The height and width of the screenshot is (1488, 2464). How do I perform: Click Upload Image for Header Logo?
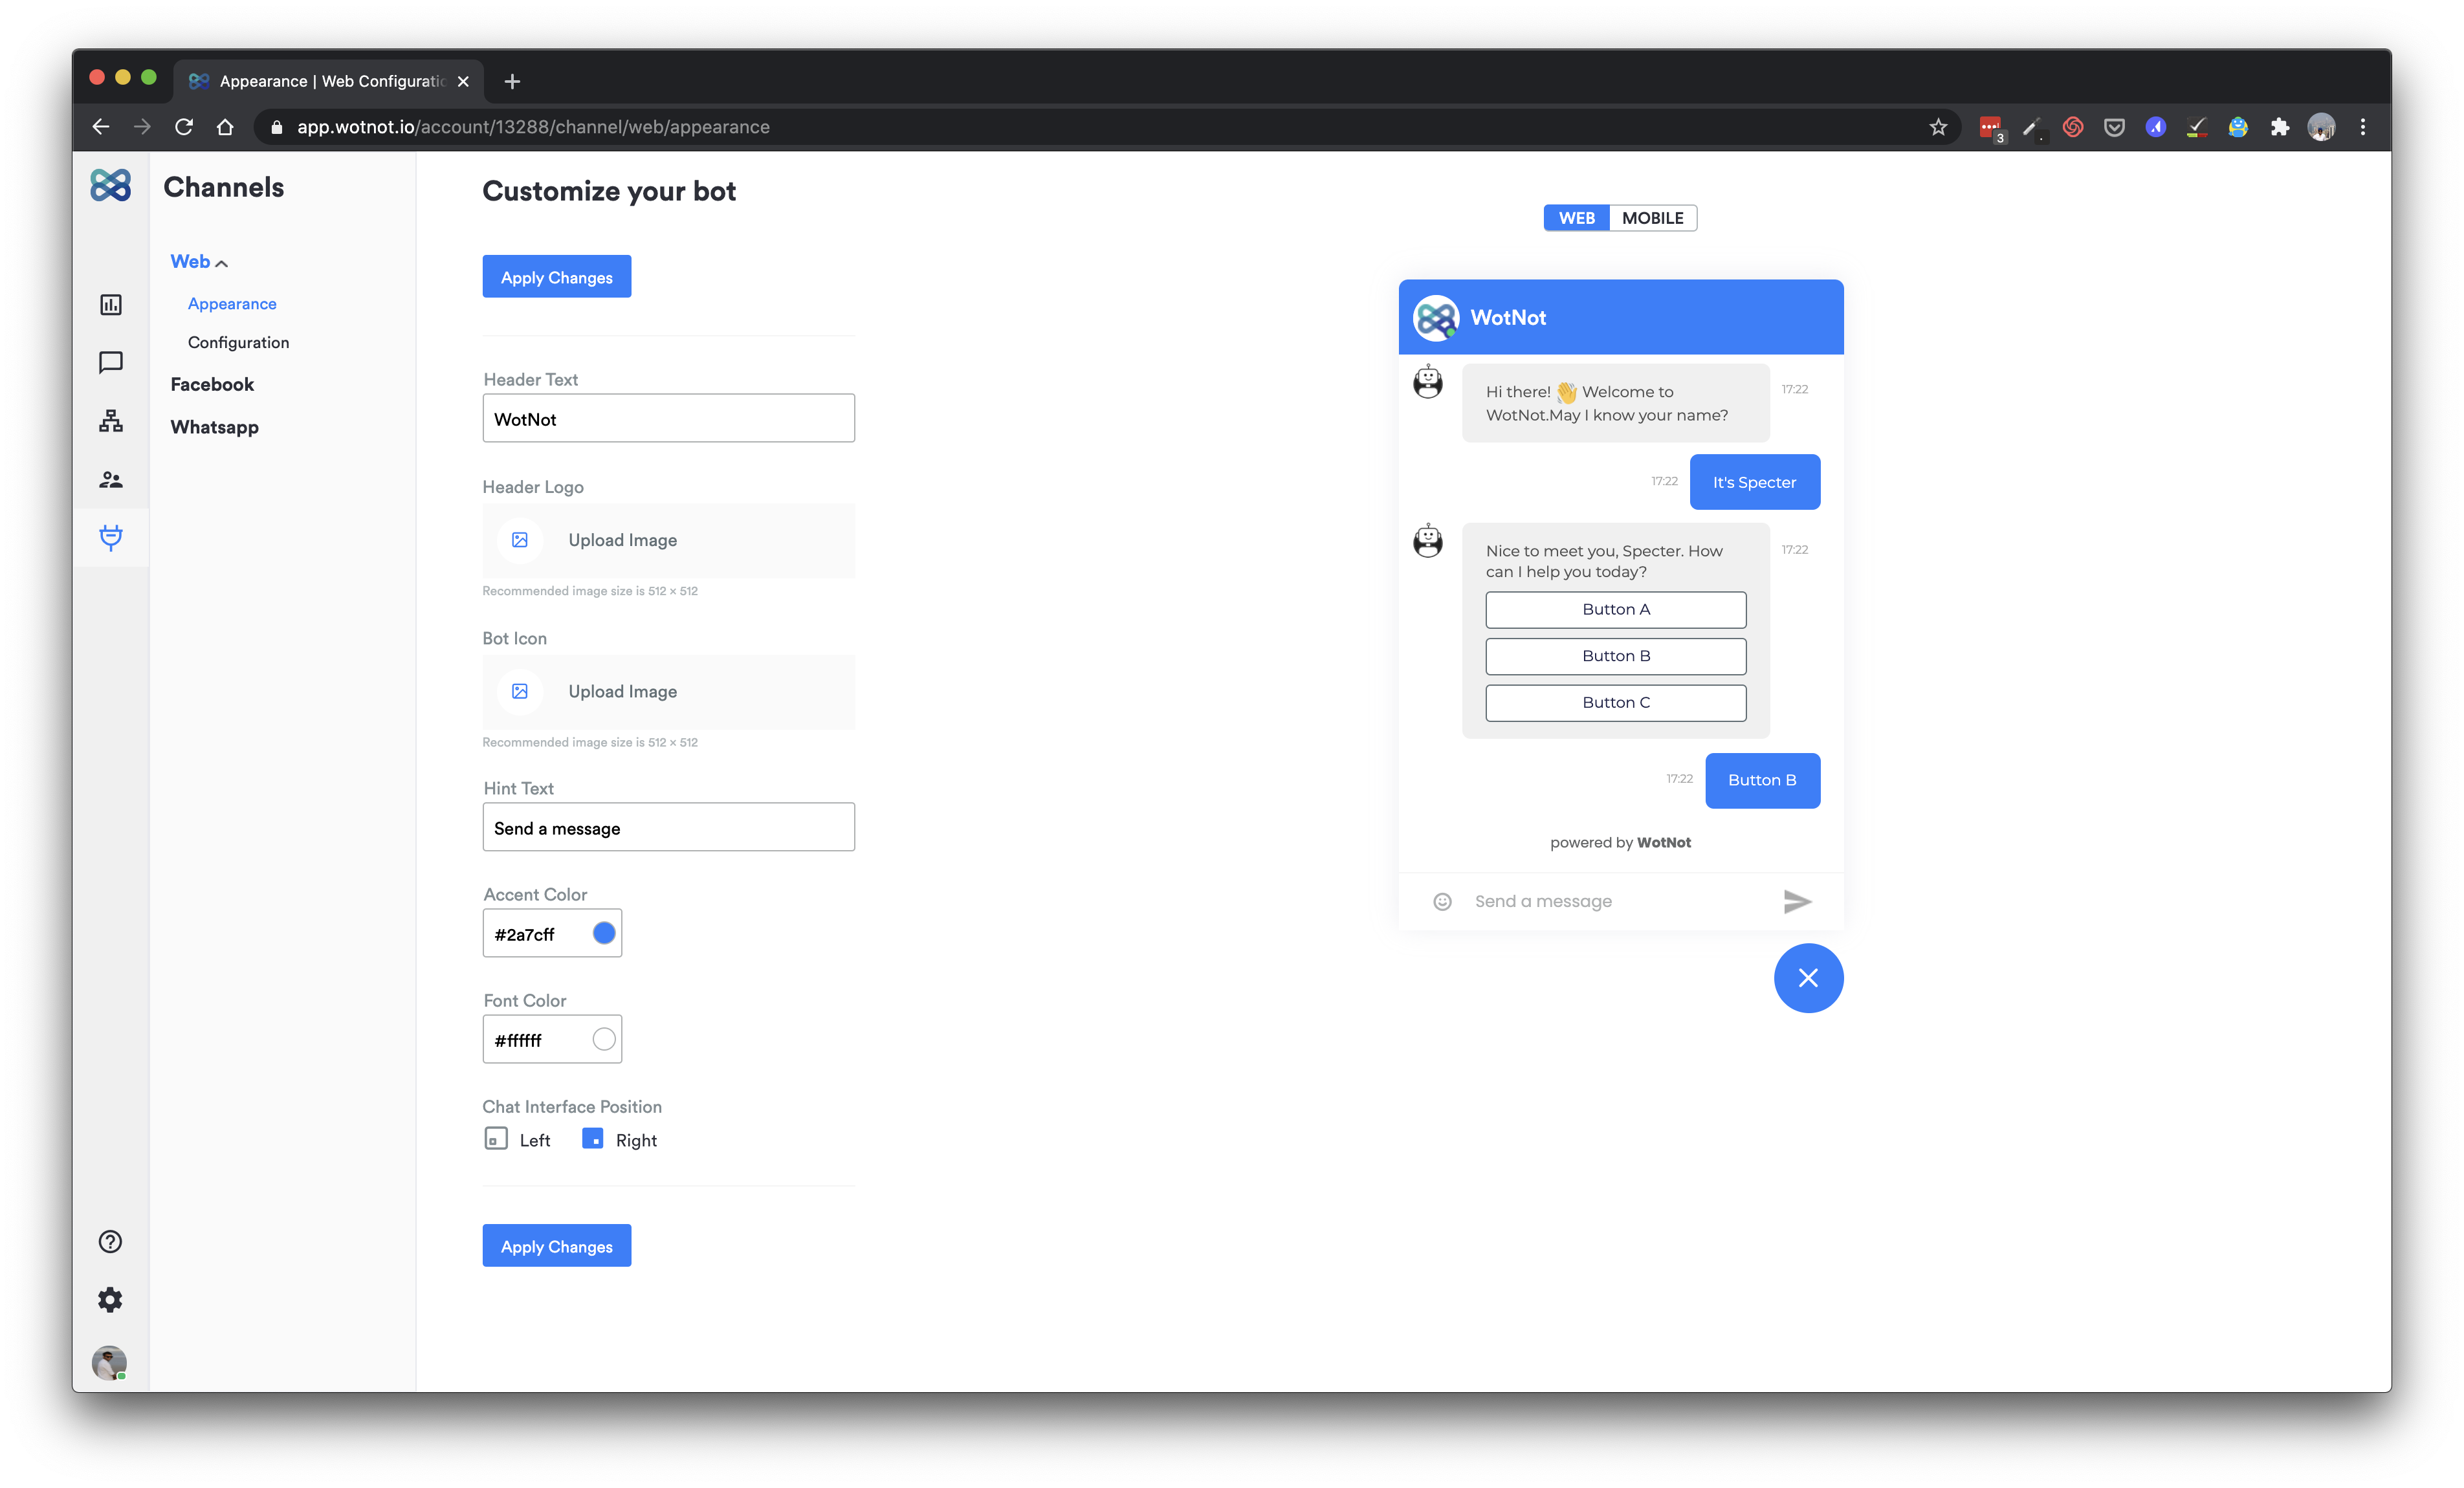click(622, 540)
